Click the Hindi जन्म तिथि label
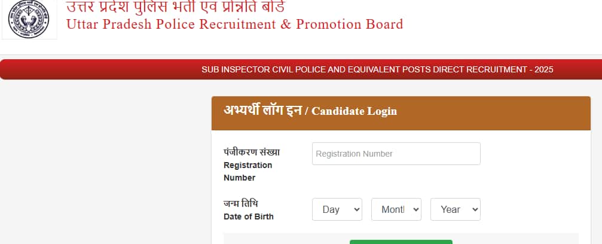602x244 pixels. (x=241, y=203)
